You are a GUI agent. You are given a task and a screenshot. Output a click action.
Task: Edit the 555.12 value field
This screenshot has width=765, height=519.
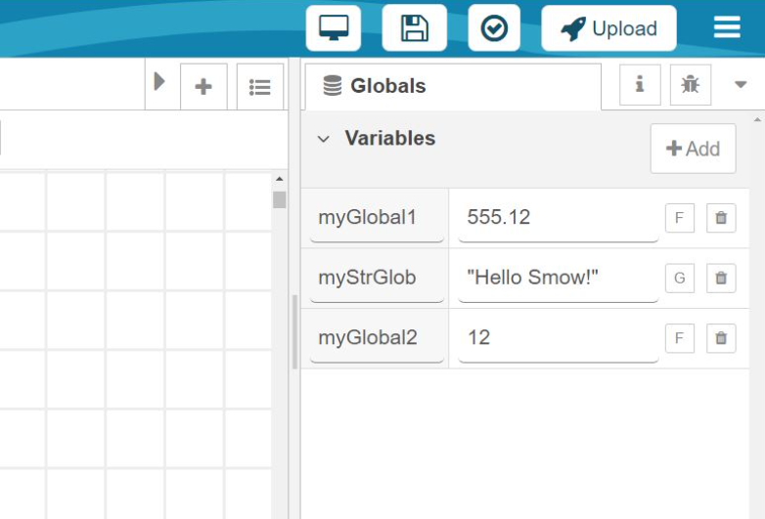tap(559, 217)
